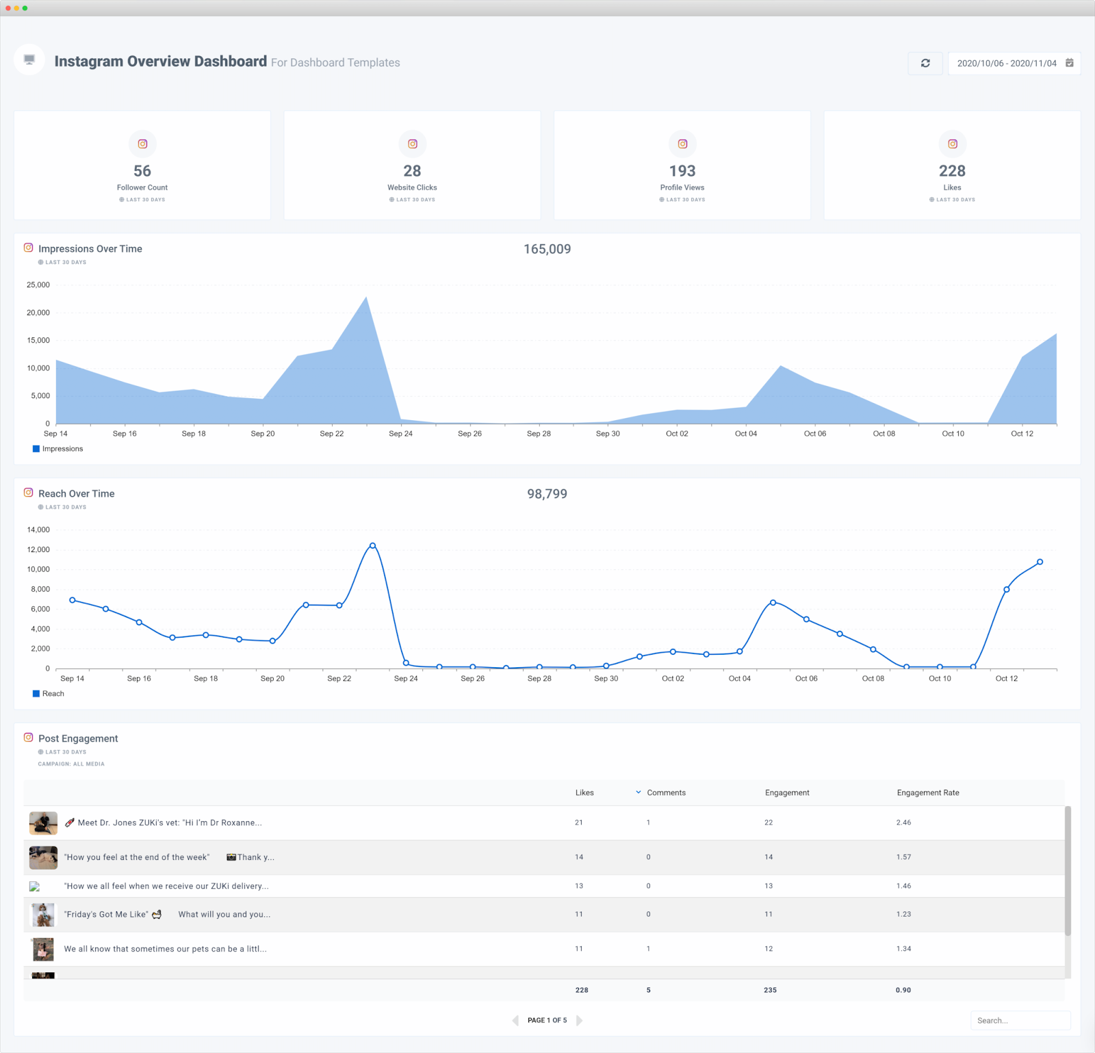
Task: Click Instagram icon on Follower Count card
Action: pos(142,144)
